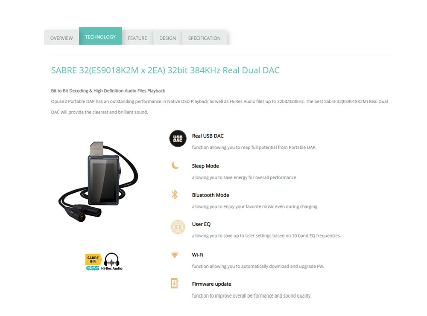
Task: Go to the Specification tab
Action: coord(204,38)
